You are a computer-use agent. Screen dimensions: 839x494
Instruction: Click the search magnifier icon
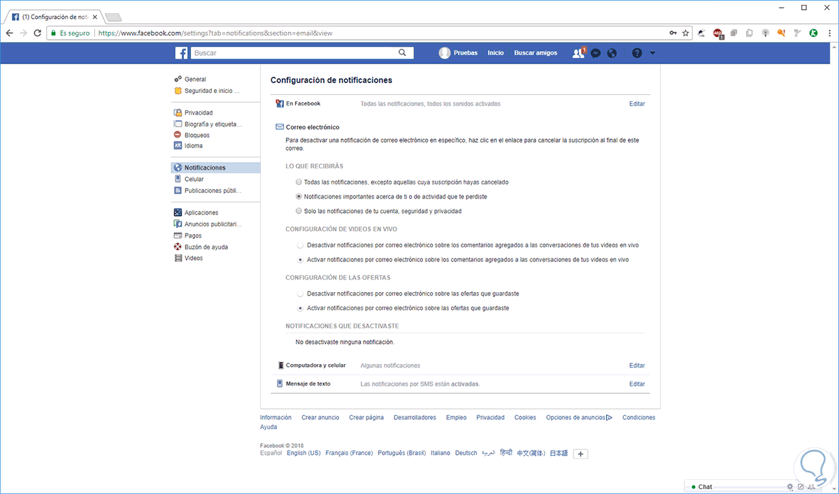coord(402,52)
